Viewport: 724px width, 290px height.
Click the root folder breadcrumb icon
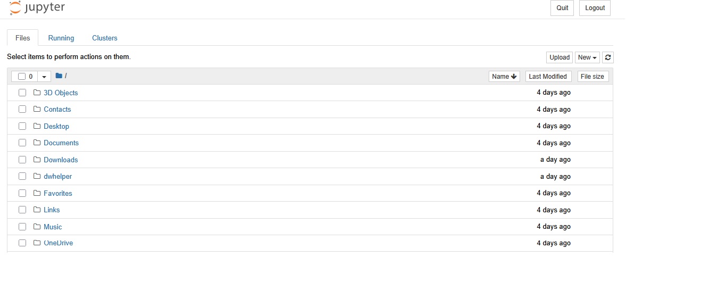pos(59,76)
